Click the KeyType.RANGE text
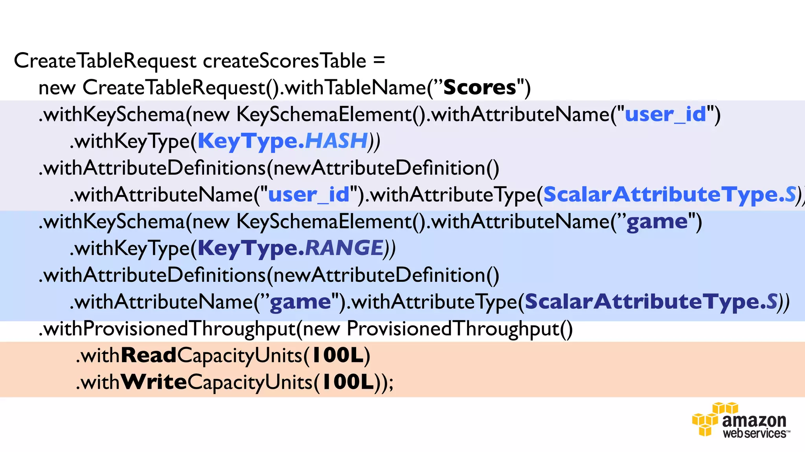This screenshot has width=805, height=452. (290, 248)
